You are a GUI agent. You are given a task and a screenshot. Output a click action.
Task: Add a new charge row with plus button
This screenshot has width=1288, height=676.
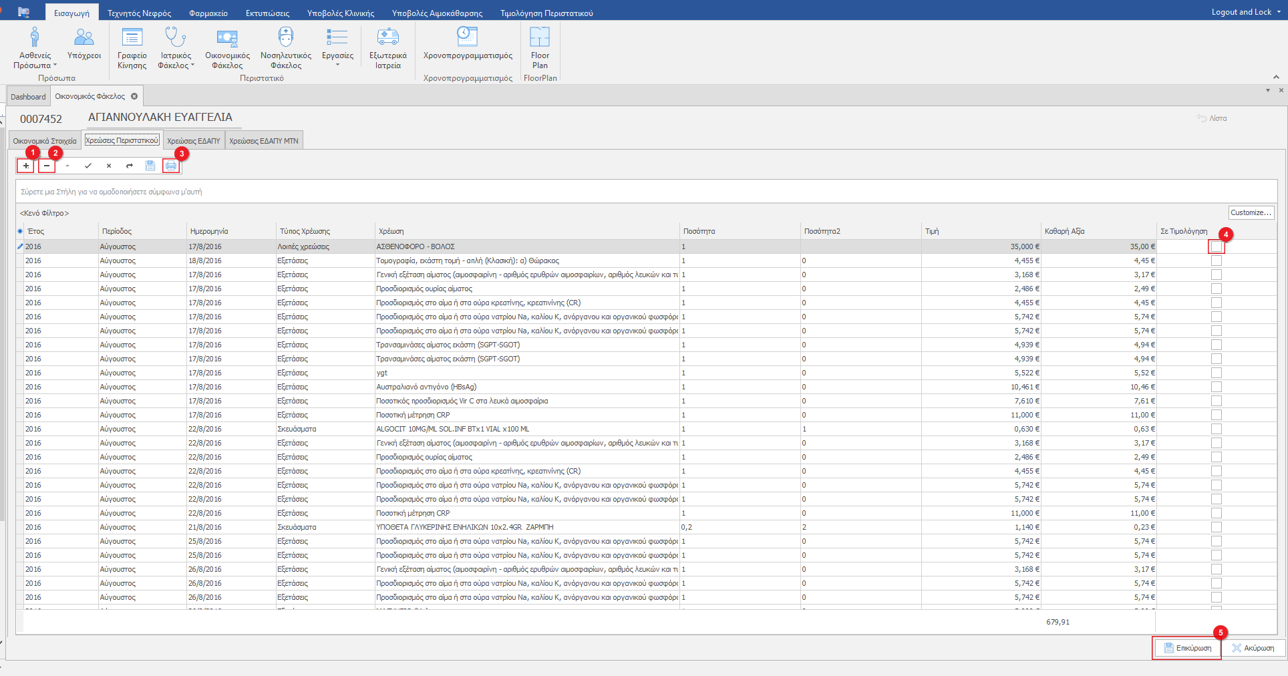click(26, 166)
